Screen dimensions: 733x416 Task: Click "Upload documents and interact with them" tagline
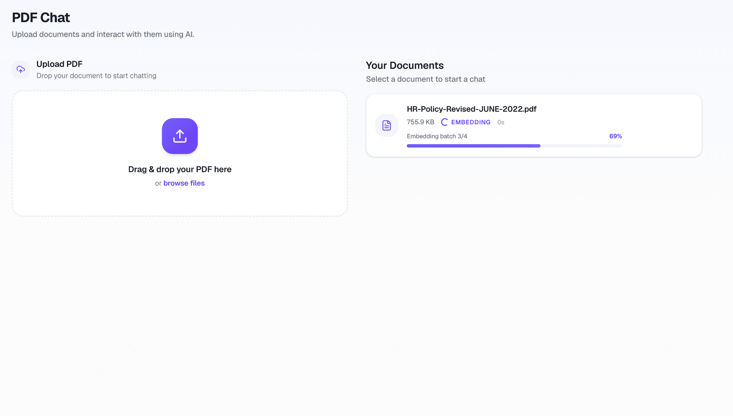pyautogui.click(x=103, y=34)
